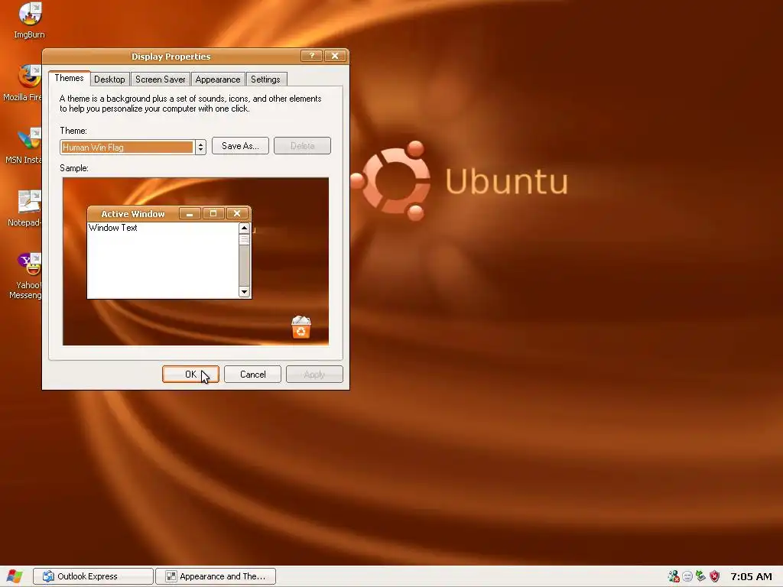Click the theme sample preview image
The height and width of the screenshot is (587, 783).
pyautogui.click(x=196, y=261)
